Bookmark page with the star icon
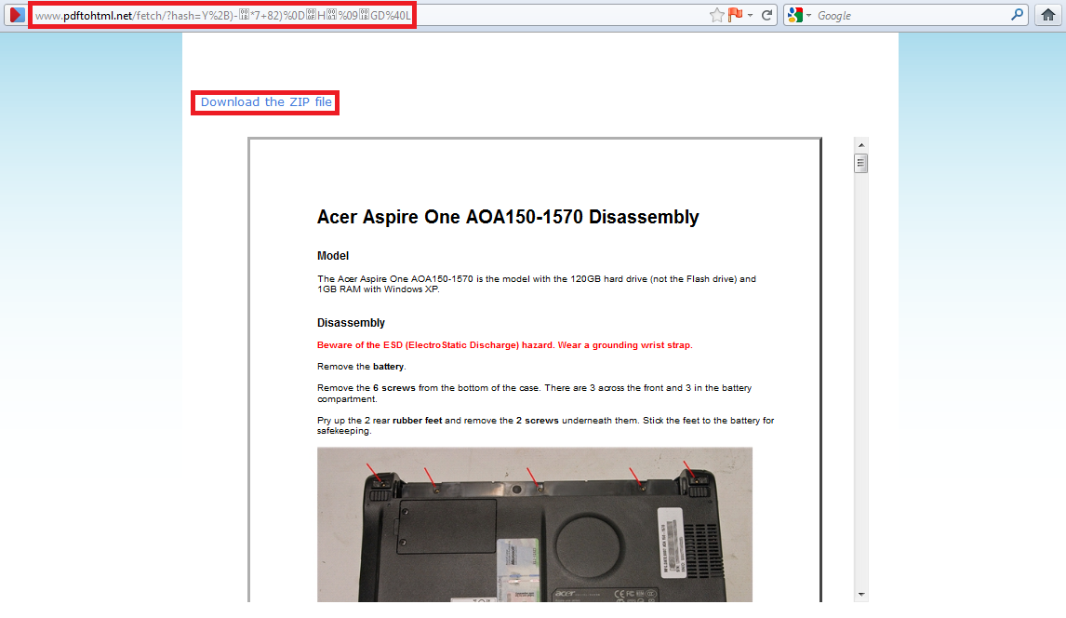Image resolution: width=1066 pixels, height=618 pixels. coord(716,15)
